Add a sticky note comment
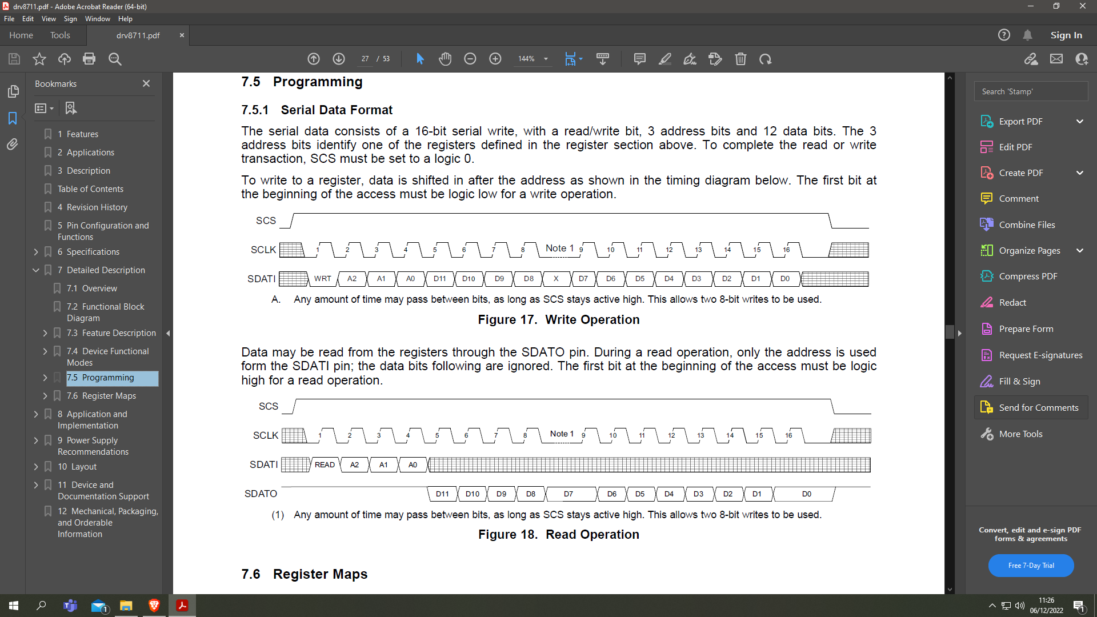 640,59
